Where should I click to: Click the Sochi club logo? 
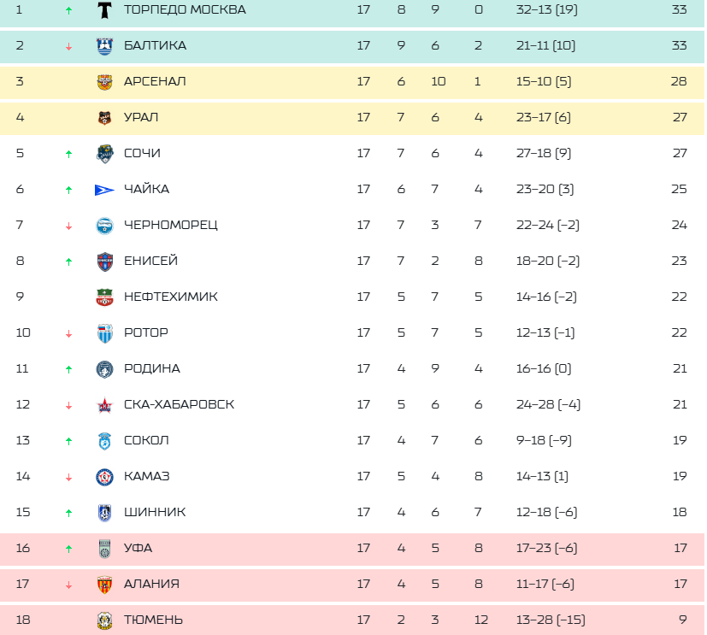(104, 154)
